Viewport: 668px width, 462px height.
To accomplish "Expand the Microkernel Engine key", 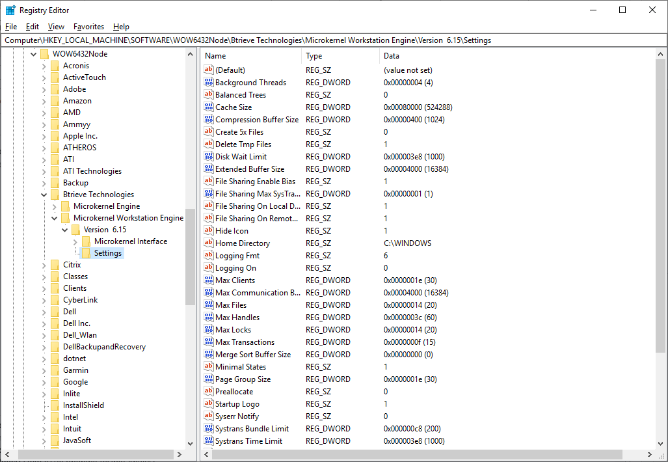I will [x=54, y=207].
